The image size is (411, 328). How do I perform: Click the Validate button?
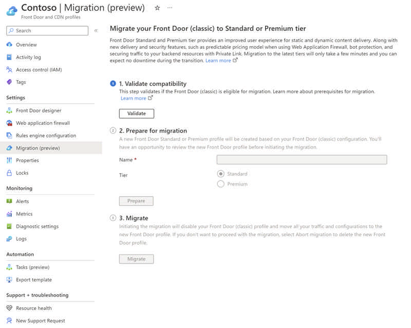click(137, 113)
